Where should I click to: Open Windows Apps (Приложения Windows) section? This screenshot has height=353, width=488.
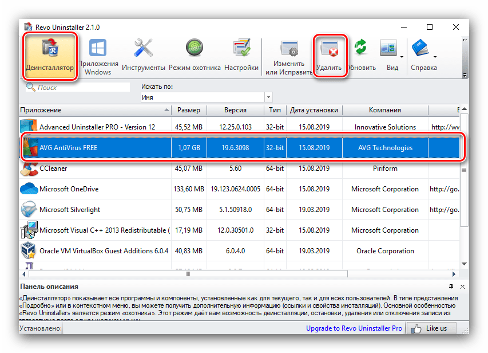tap(98, 56)
